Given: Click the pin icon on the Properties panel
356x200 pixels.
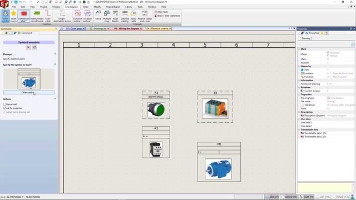Looking at the screenshot, I should [351, 29].
